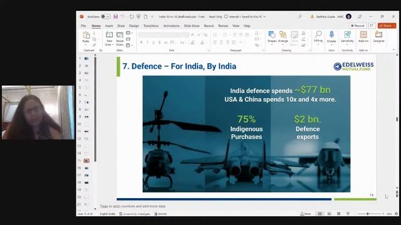Open the Section dropdown in Slides group
Viewport: 401px width, 225px height.
click(x=129, y=45)
